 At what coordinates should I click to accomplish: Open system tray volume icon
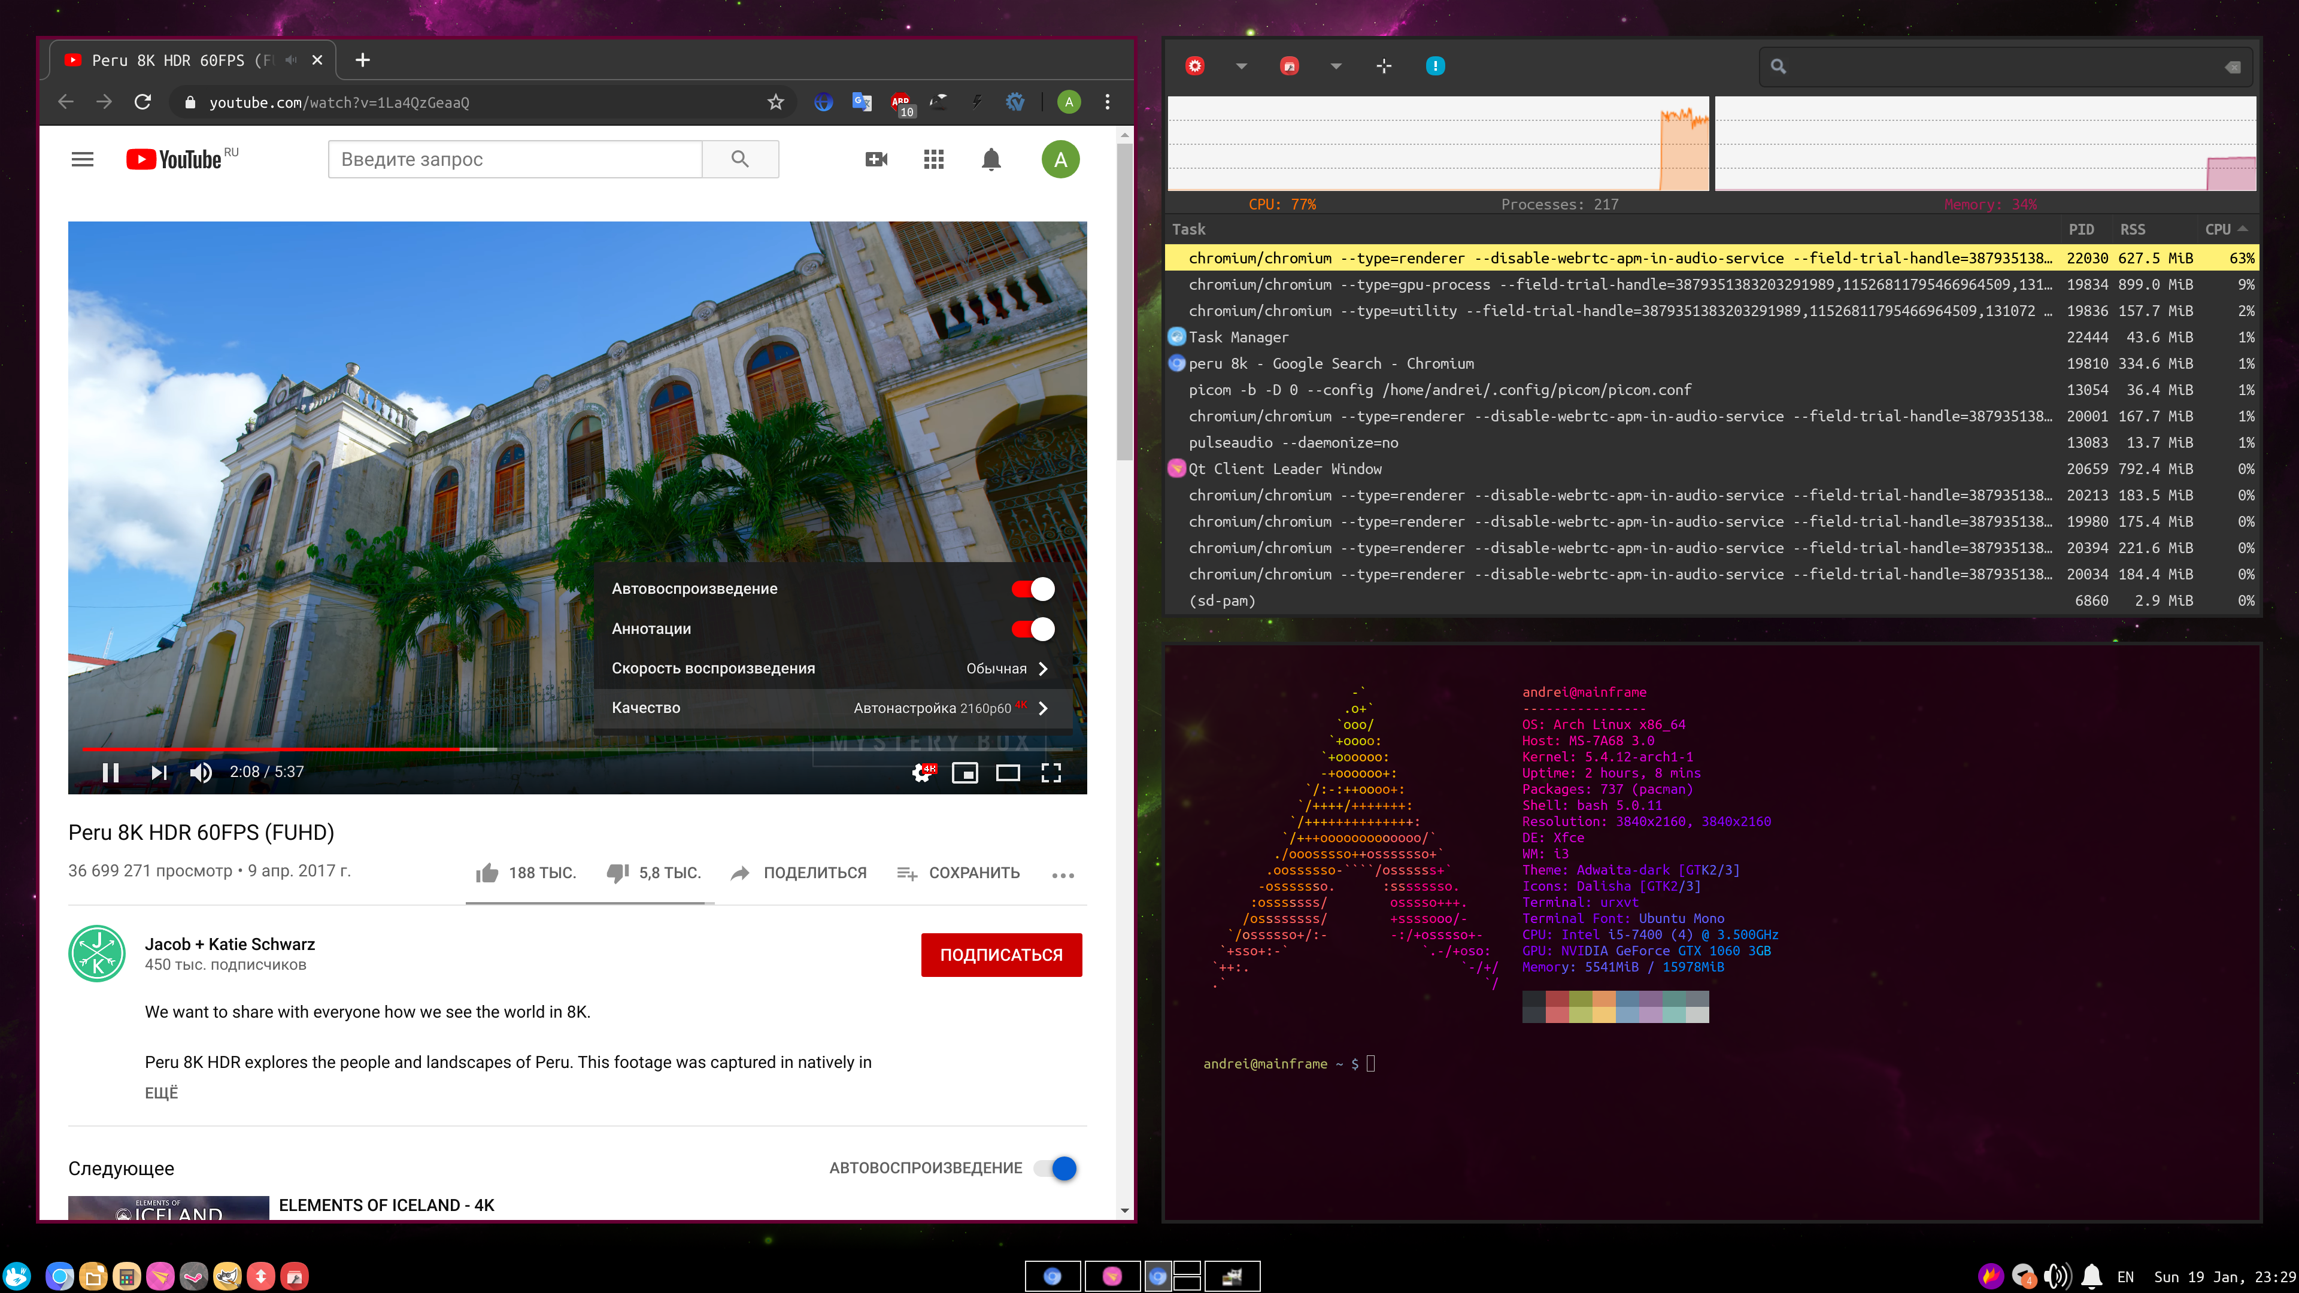click(2057, 1277)
